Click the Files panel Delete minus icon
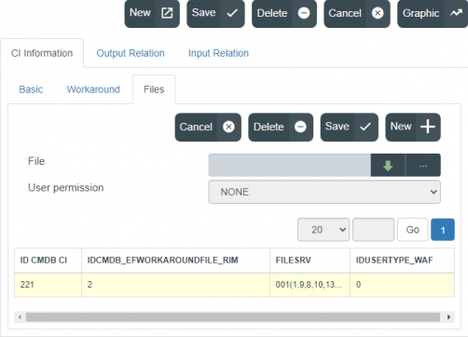 300,127
